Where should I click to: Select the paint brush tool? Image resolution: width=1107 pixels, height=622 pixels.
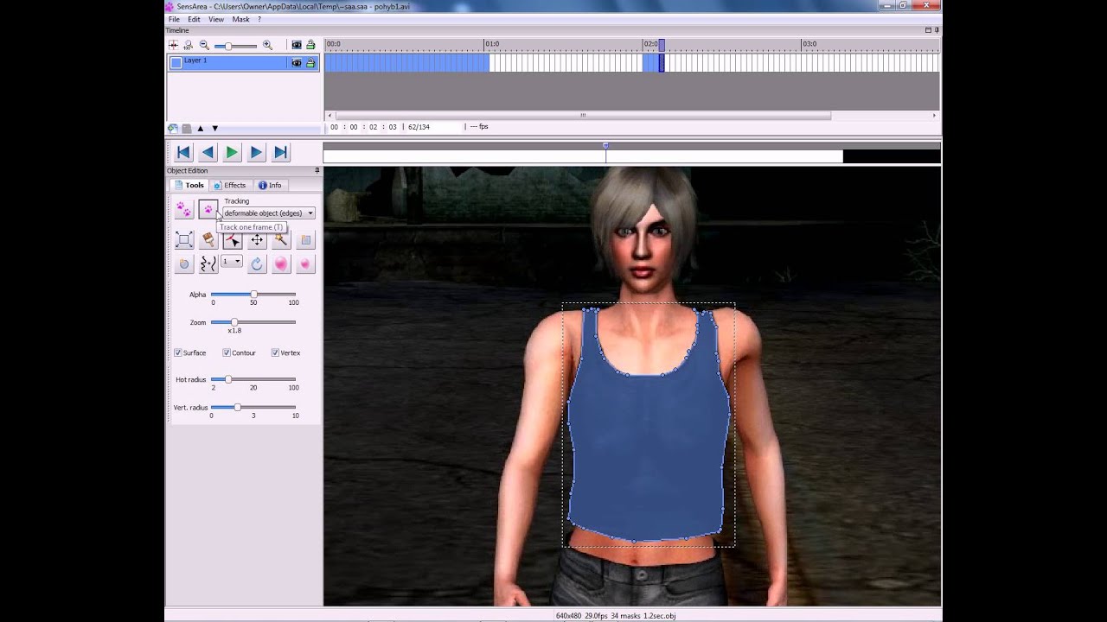pos(208,240)
